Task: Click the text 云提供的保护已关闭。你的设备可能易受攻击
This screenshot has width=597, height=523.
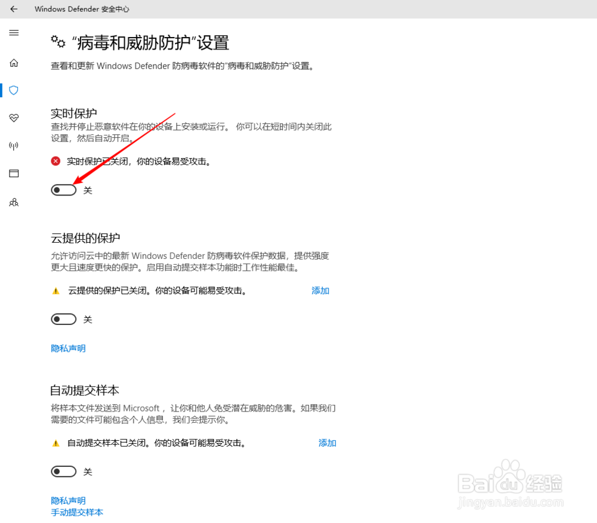Action: pyautogui.click(x=158, y=290)
